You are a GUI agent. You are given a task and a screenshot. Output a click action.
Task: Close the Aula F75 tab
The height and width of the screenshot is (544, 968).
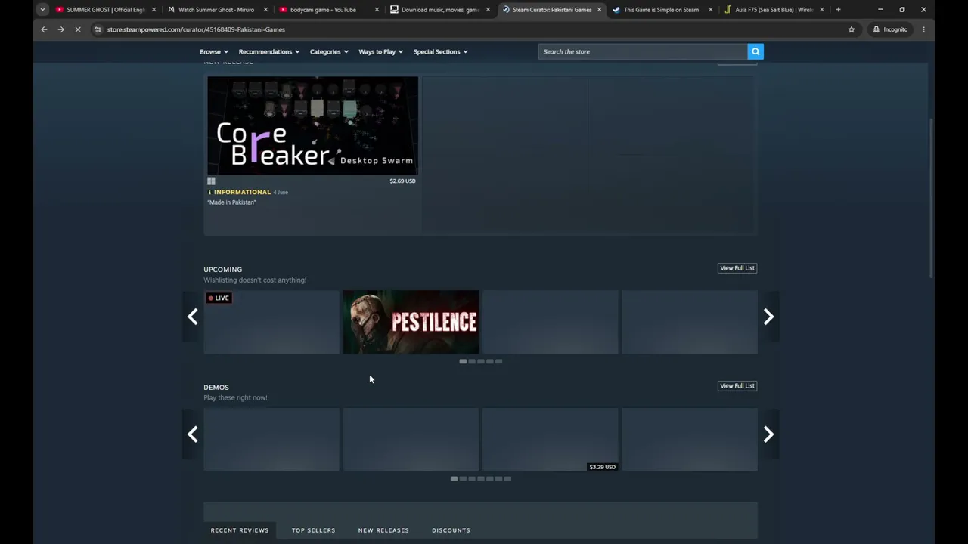[821, 10]
